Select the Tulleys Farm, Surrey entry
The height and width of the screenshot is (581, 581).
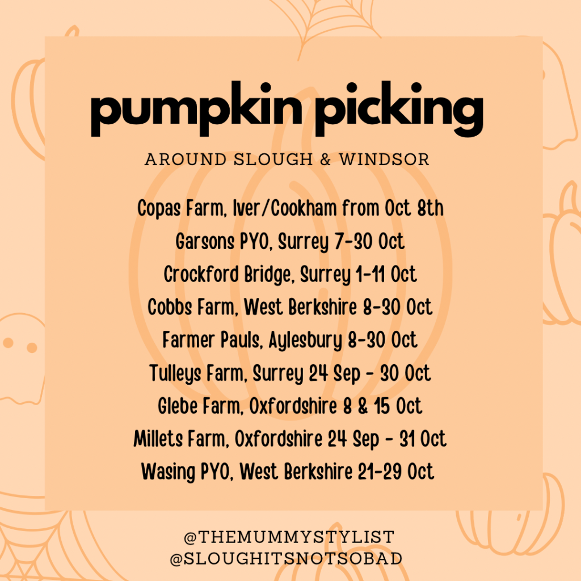tap(290, 373)
